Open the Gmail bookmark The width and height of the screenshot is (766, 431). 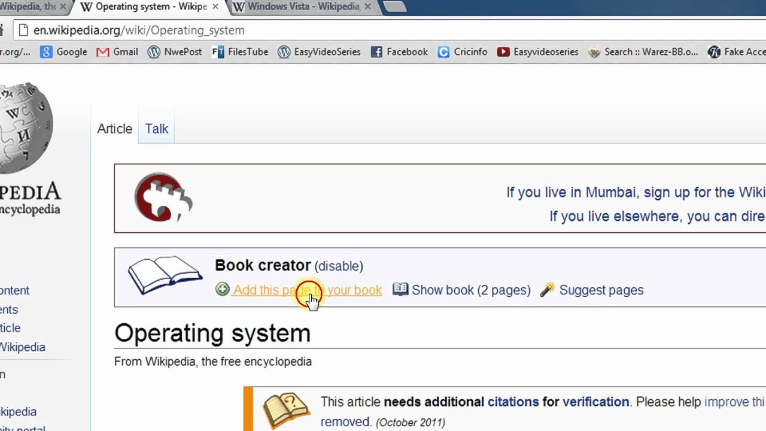click(117, 52)
